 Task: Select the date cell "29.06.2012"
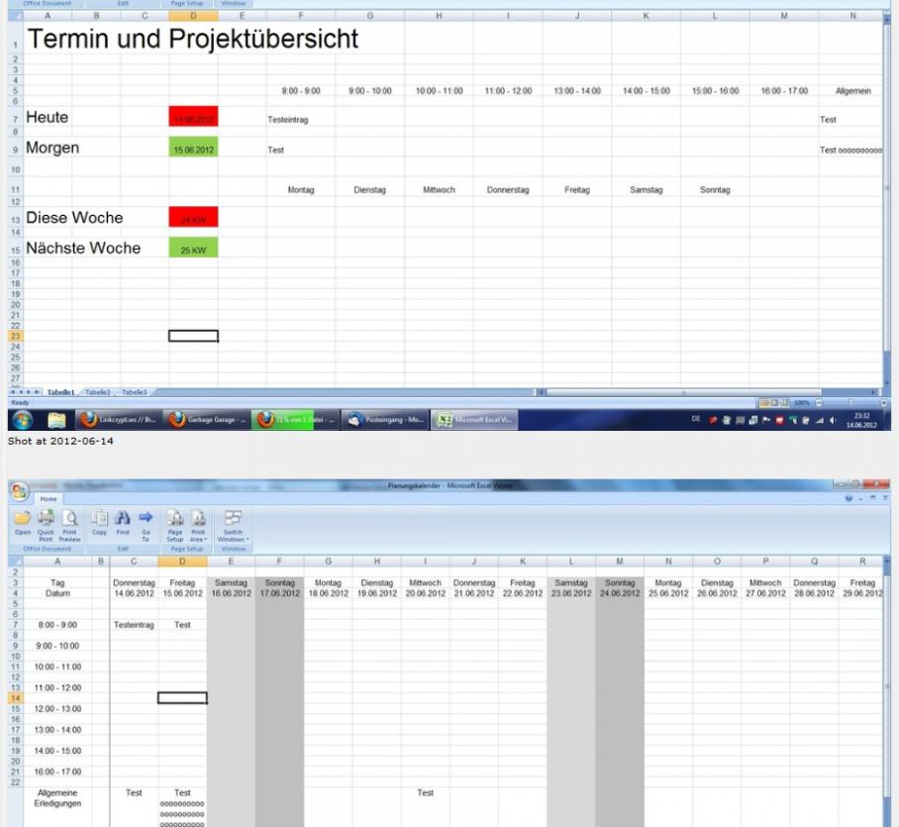[x=862, y=593]
